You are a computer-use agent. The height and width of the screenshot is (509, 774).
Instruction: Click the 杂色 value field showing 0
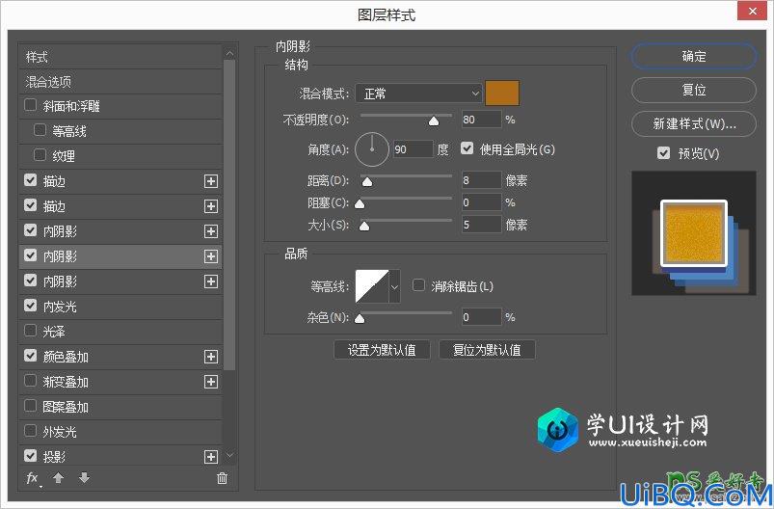pos(481,317)
